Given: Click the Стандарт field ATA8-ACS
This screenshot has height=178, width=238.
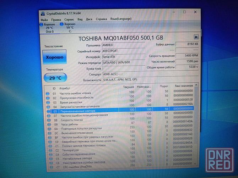Looking at the screenshot, I should [x=150, y=74].
